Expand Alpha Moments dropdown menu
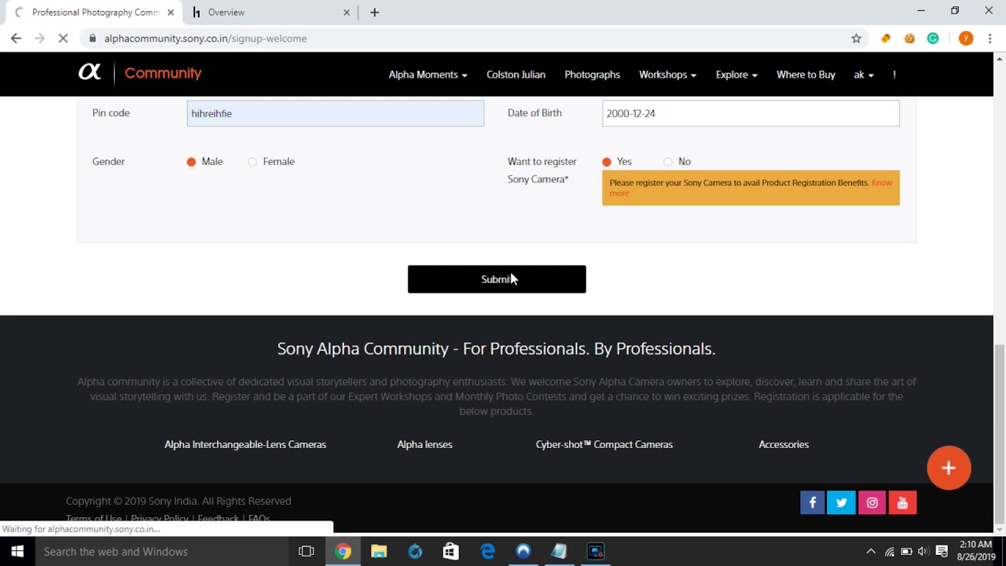1006x566 pixels. pyautogui.click(x=428, y=75)
